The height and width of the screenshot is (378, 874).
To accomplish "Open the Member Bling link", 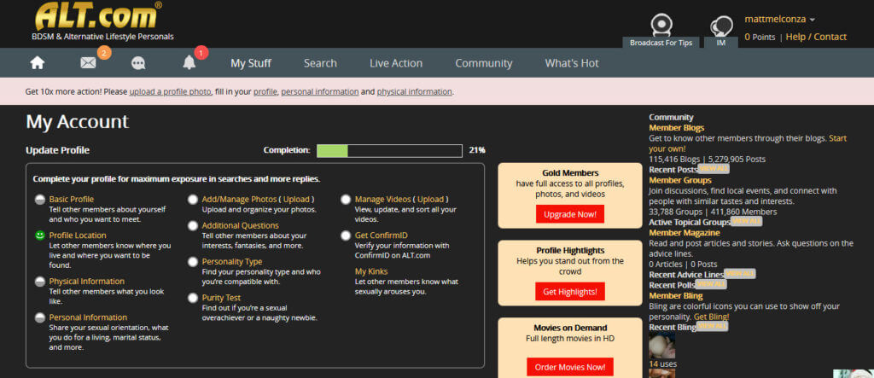I will (676, 295).
